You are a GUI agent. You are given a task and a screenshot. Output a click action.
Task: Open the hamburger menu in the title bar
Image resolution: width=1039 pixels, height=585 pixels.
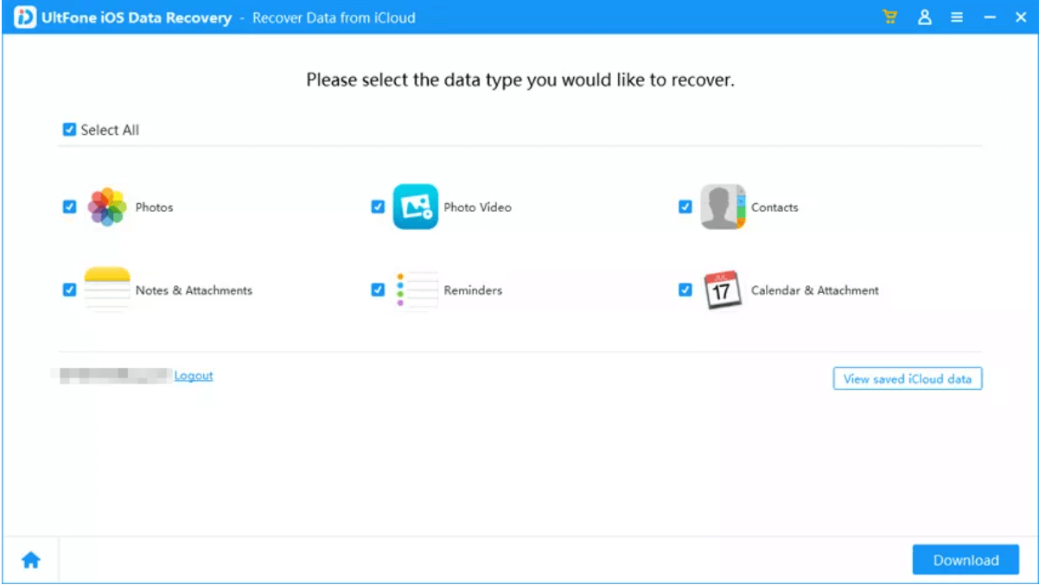[957, 16]
